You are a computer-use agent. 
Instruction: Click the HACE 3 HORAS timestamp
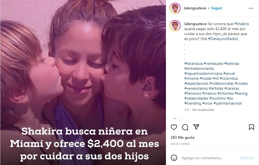point(180,144)
